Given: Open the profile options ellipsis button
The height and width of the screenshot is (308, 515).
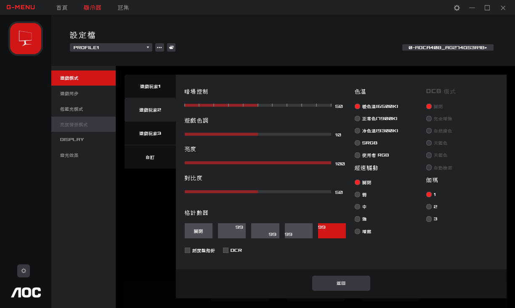Looking at the screenshot, I should 159,47.
